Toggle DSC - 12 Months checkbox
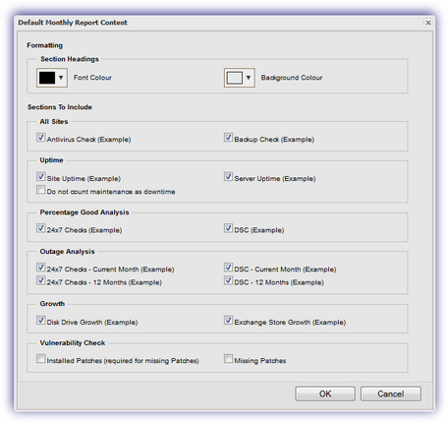Image resolution: width=448 pixels, height=423 pixels. [x=228, y=280]
